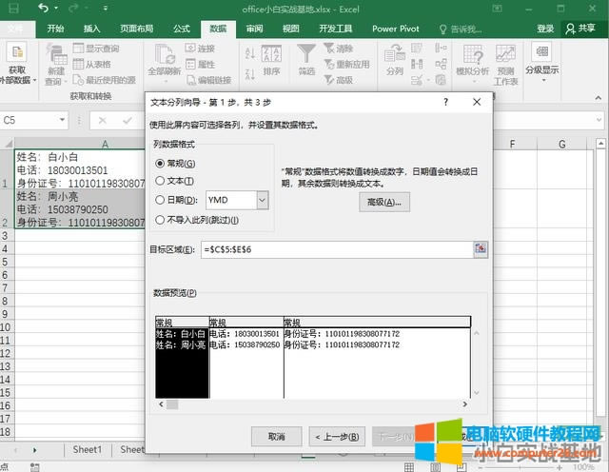609x472 pixels.
Task: Select column G header
Action: 562,144
